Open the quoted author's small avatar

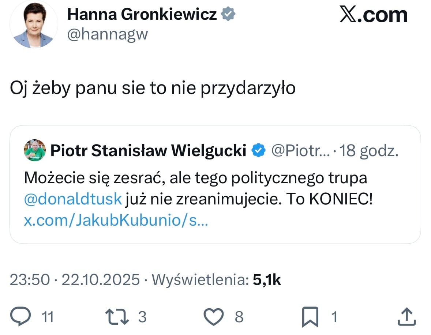click(34, 150)
